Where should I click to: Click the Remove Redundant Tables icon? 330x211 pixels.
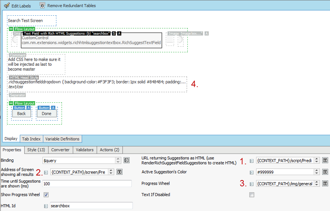42,5
